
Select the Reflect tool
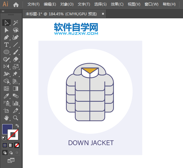click(6, 67)
